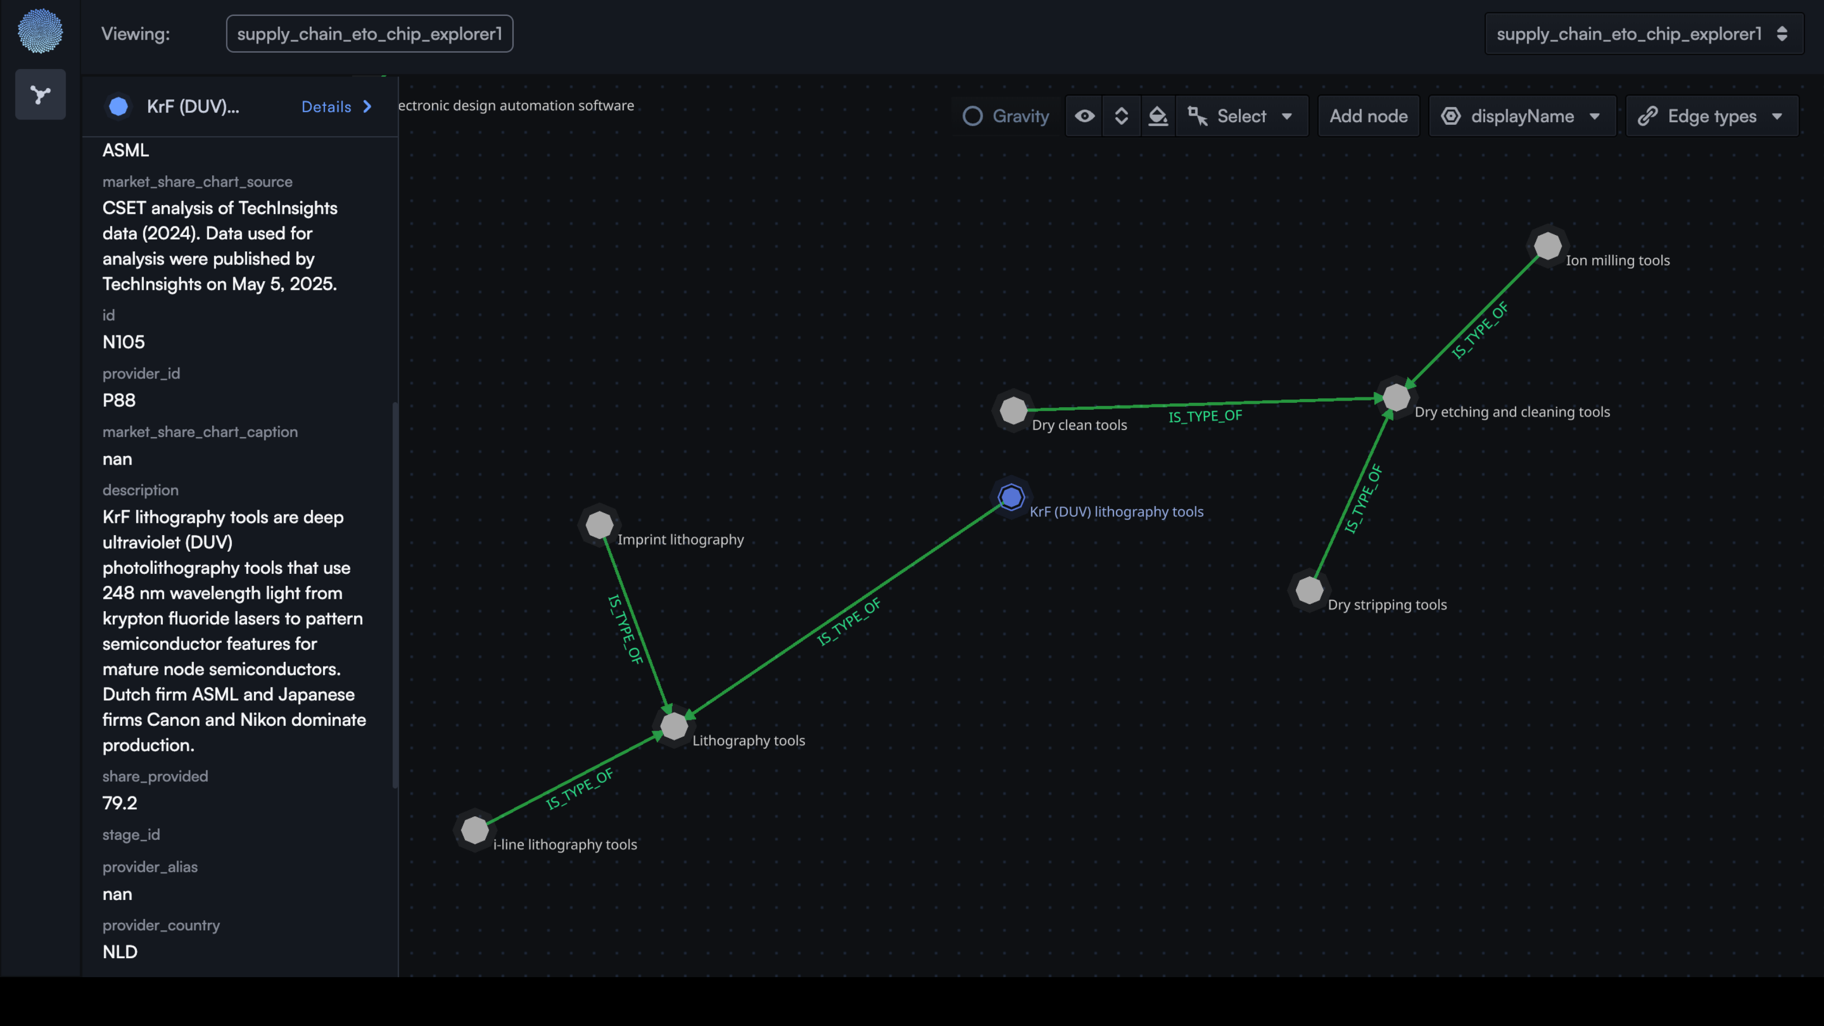The width and height of the screenshot is (1824, 1026).
Task: Click the Add node button
Action: pyautogui.click(x=1368, y=116)
